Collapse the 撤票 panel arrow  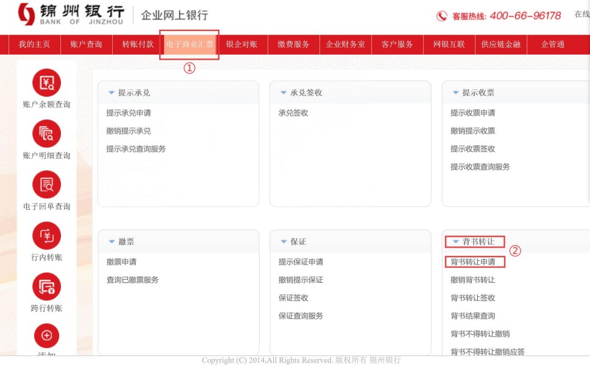coord(111,242)
